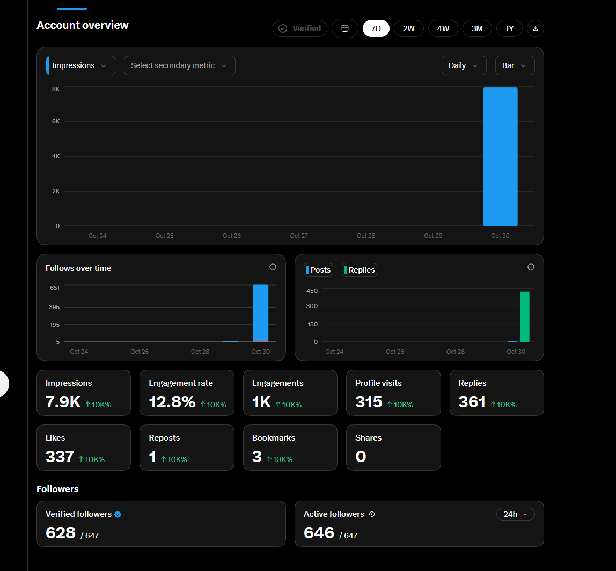Click the 651 label on follows axis

coord(55,288)
